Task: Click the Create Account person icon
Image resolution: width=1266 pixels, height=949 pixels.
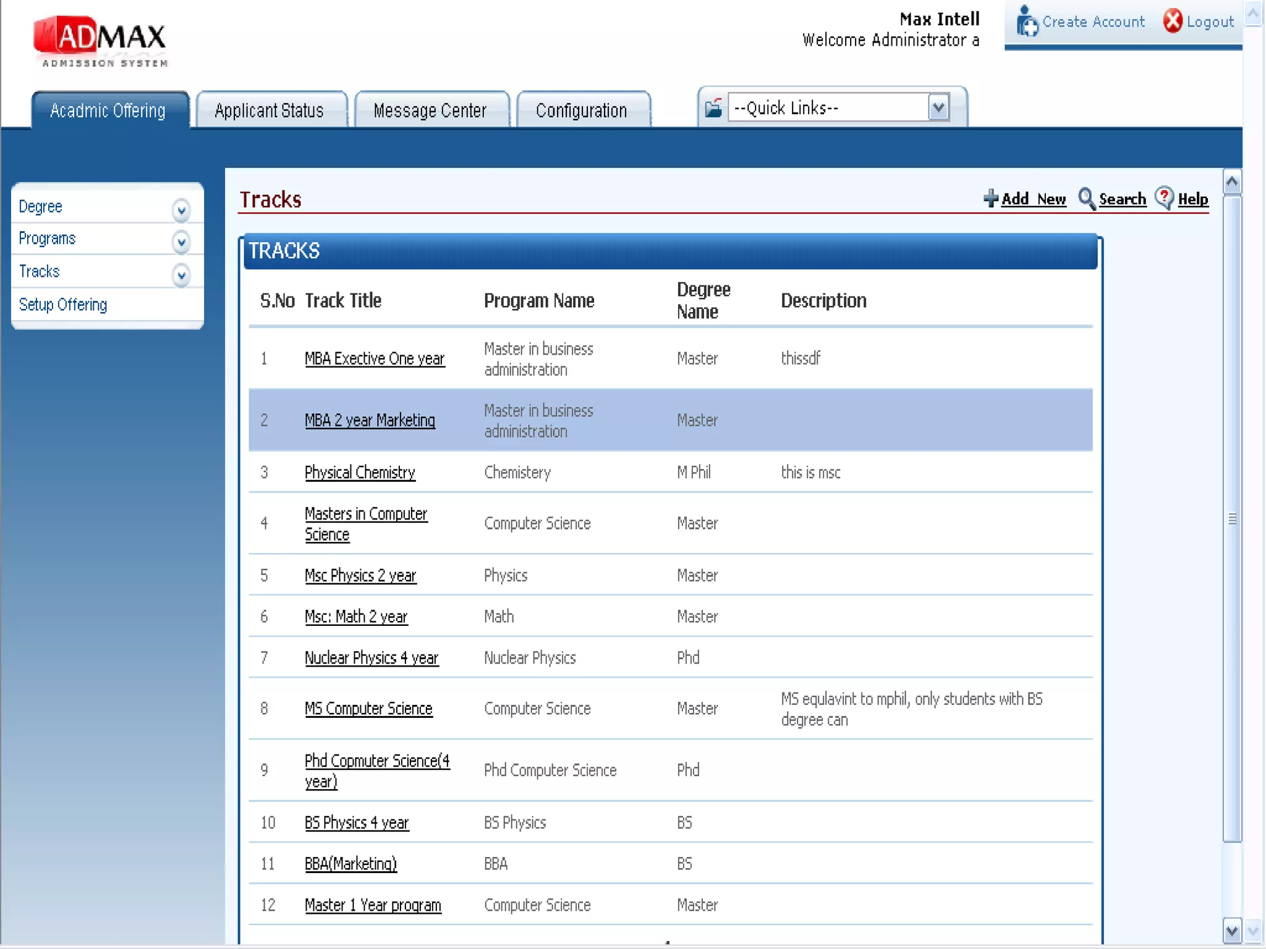Action: coord(1027,22)
